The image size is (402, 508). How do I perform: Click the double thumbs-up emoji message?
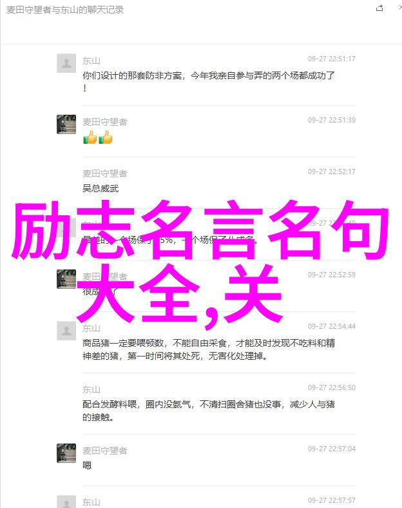97,137
